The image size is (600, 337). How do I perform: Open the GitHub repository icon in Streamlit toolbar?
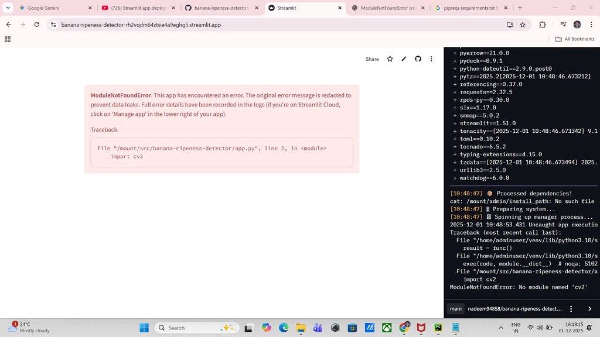tap(417, 59)
